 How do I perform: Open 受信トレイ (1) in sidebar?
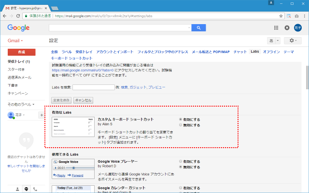(19, 61)
